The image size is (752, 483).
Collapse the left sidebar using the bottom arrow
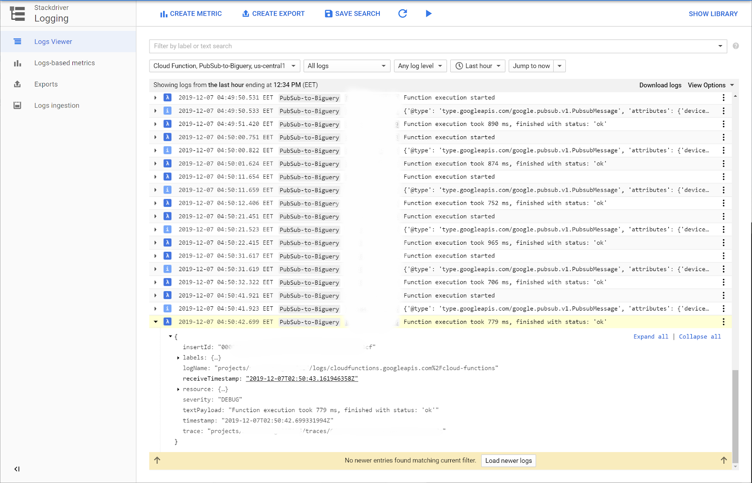coord(17,468)
